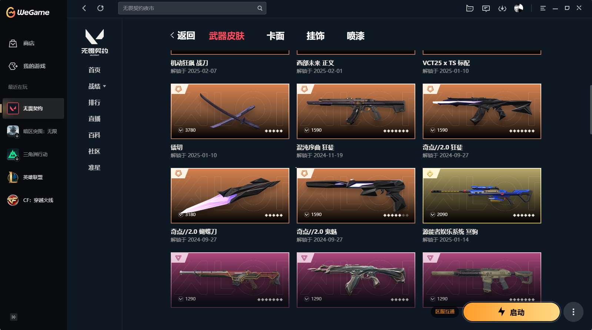
Task: Open the title bar hamburger menu
Action: tap(543, 8)
